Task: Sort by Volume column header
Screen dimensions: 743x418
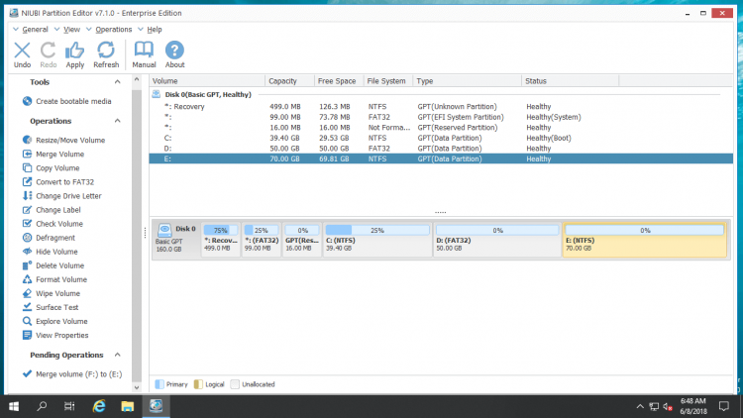Action: click(x=207, y=81)
